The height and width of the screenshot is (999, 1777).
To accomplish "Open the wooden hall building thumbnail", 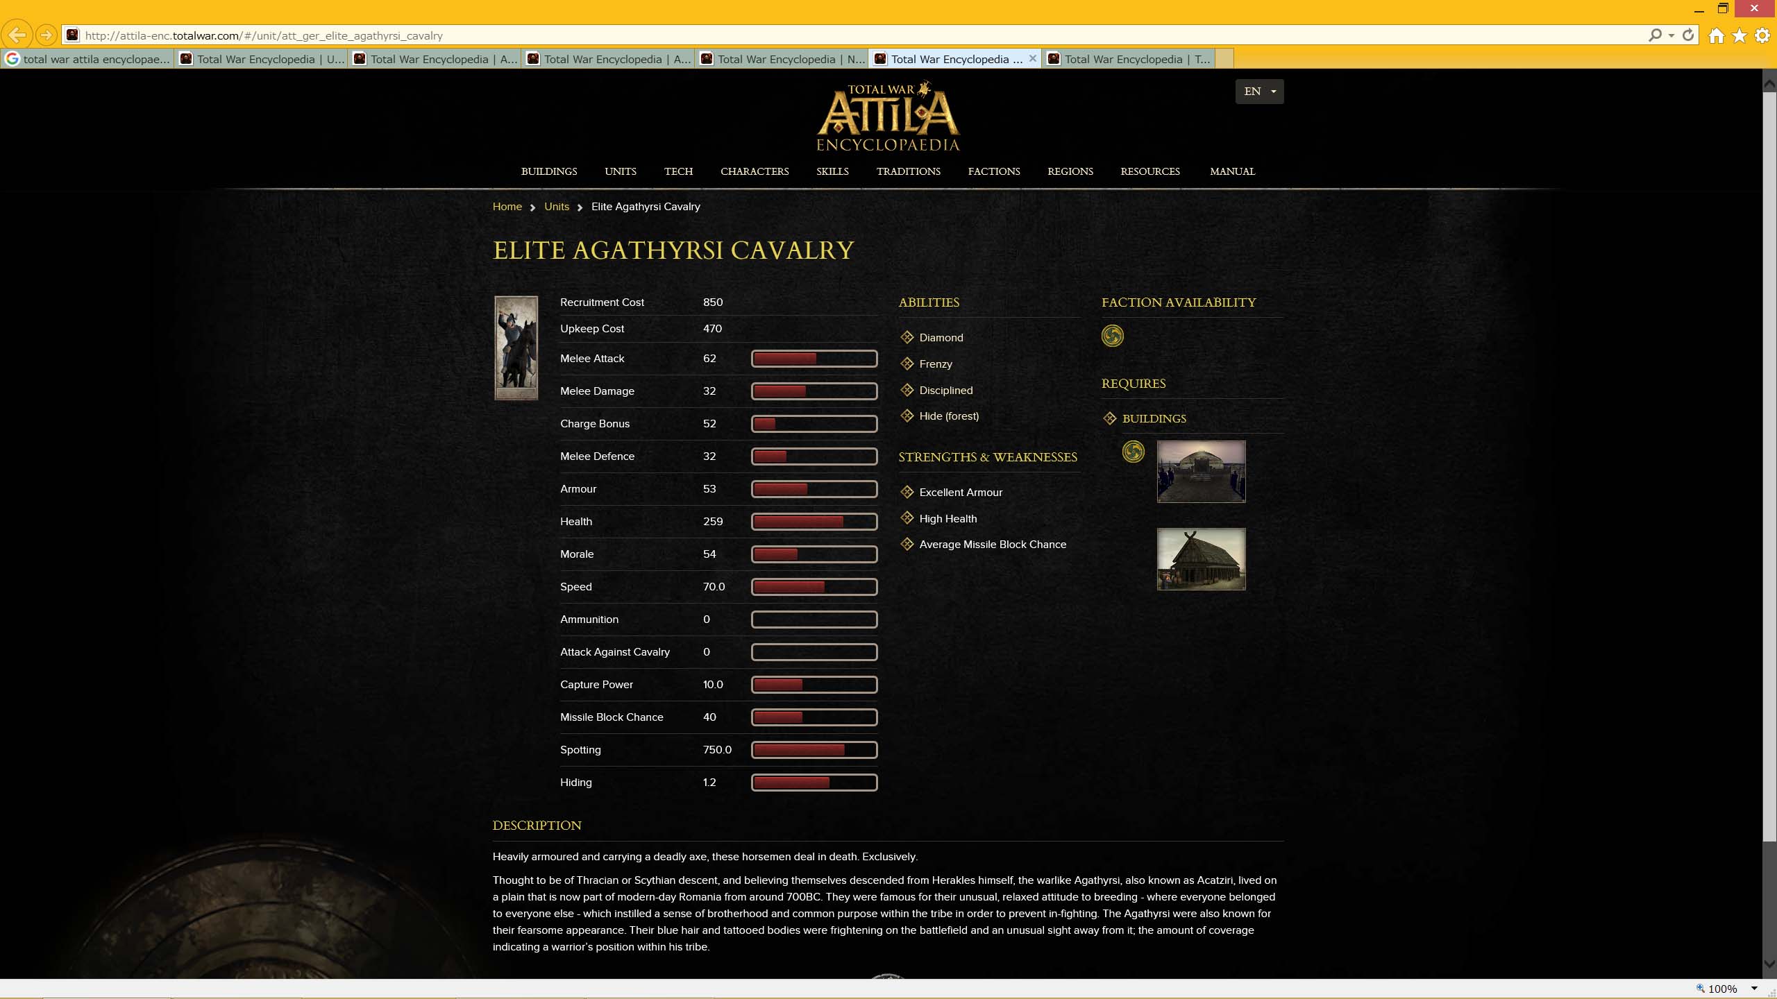I will [1201, 559].
